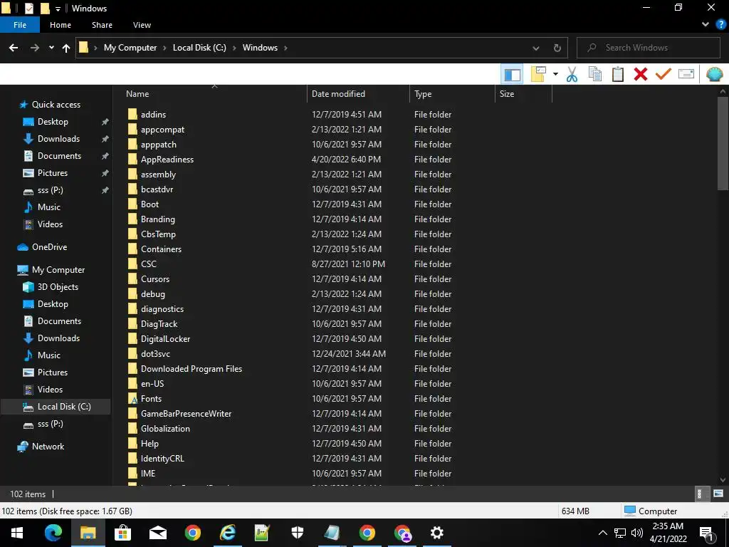This screenshot has height=547, width=729.
Task: Click the orange checkmark Properties icon
Action: pos(664,74)
